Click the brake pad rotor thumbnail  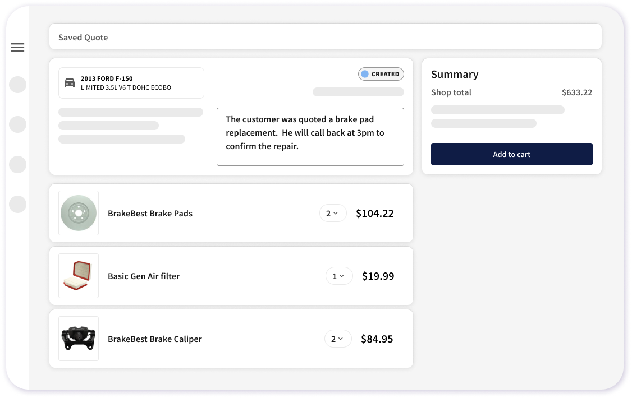click(x=79, y=213)
